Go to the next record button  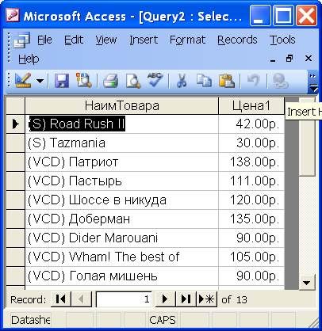(165, 299)
